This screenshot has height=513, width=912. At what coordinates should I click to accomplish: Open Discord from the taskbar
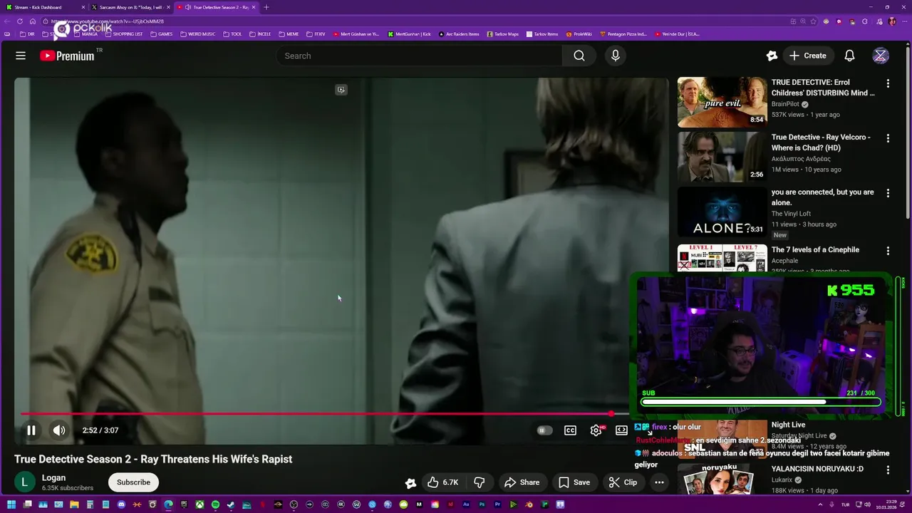tap(121, 504)
